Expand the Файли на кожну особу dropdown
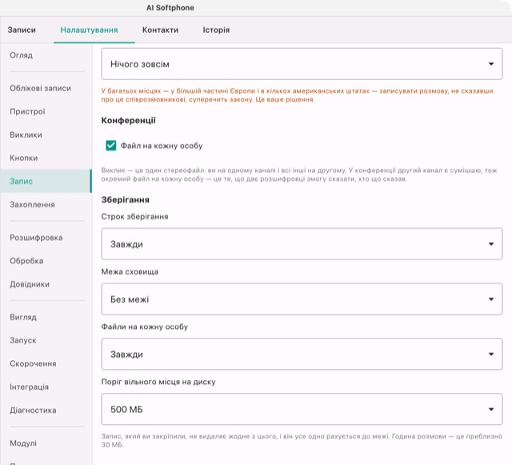512x465 pixels. [302, 355]
